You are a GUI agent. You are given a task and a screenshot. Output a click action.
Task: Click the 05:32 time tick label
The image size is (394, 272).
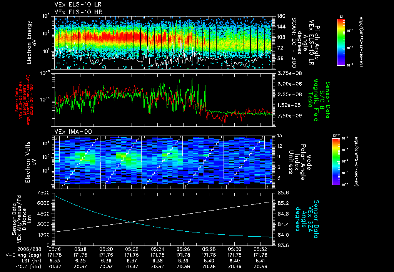point(260,249)
